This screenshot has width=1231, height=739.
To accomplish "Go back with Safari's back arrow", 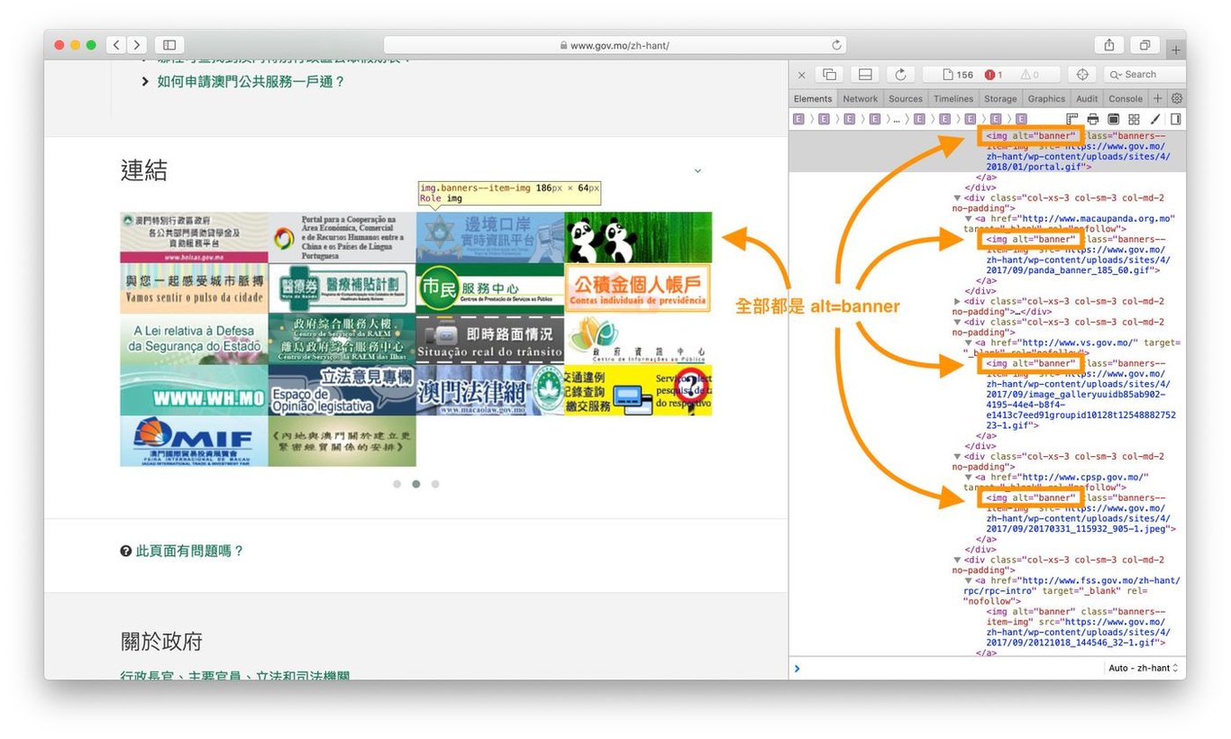I will [x=116, y=44].
